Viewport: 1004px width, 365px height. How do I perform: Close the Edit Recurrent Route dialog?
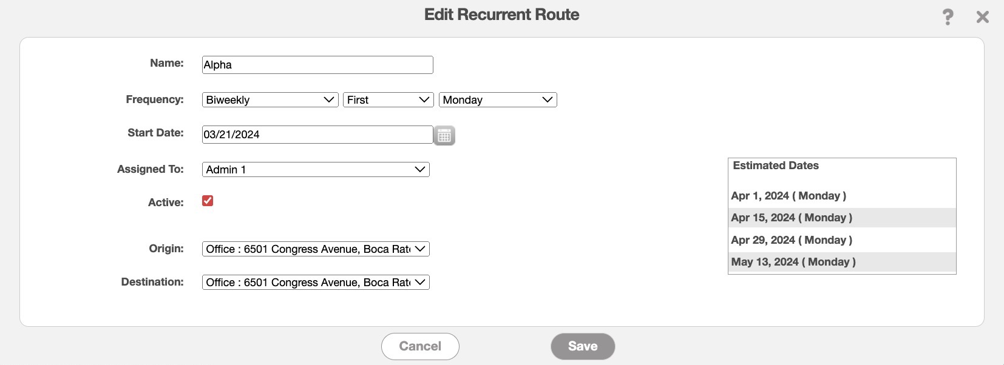tap(982, 17)
